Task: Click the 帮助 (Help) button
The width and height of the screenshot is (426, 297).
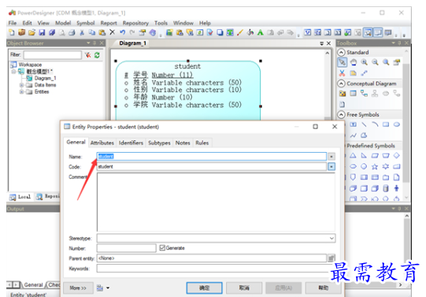Action: 324,288
